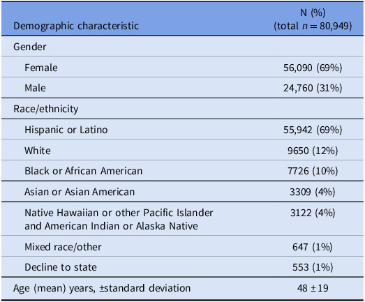The width and height of the screenshot is (365, 302).
Task: Click the value 24,760 (31%)
Action: pos(313,88)
